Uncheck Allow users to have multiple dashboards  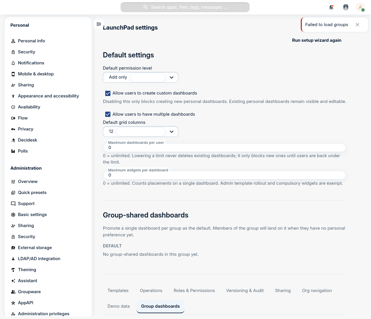[108, 114]
